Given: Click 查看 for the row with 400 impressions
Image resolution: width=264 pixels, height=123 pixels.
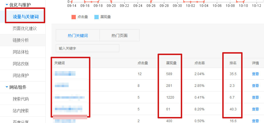Looking at the screenshot, I should (x=255, y=121).
